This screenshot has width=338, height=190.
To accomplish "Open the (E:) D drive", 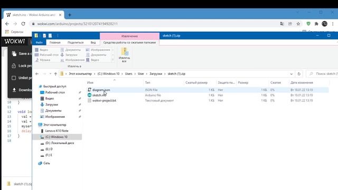I will point(49,149).
